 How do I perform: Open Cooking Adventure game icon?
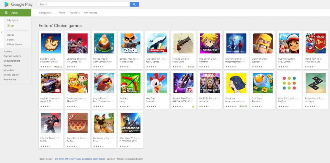(x=77, y=83)
